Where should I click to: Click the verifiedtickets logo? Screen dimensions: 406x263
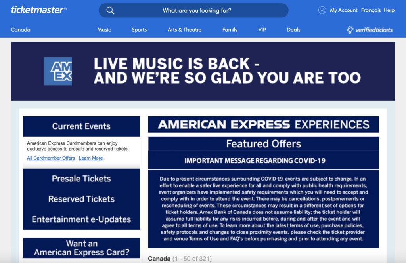coord(370,30)
